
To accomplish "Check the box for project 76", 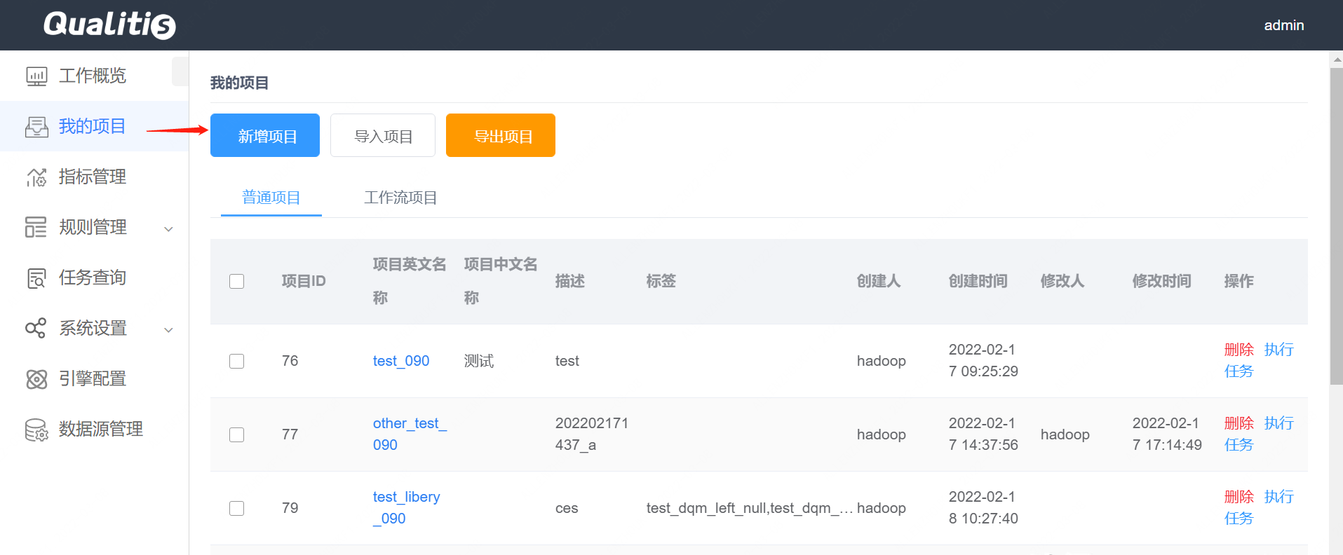I will click(x=237, y=361).
